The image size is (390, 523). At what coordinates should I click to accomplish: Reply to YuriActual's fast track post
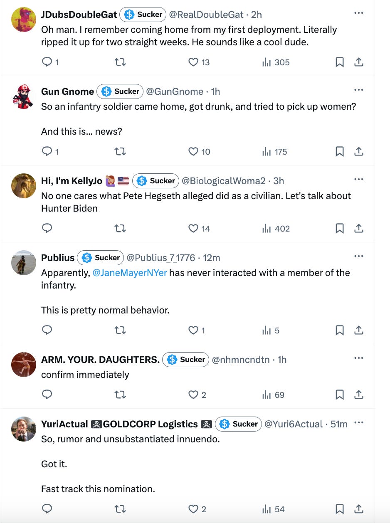coord(47,509)
